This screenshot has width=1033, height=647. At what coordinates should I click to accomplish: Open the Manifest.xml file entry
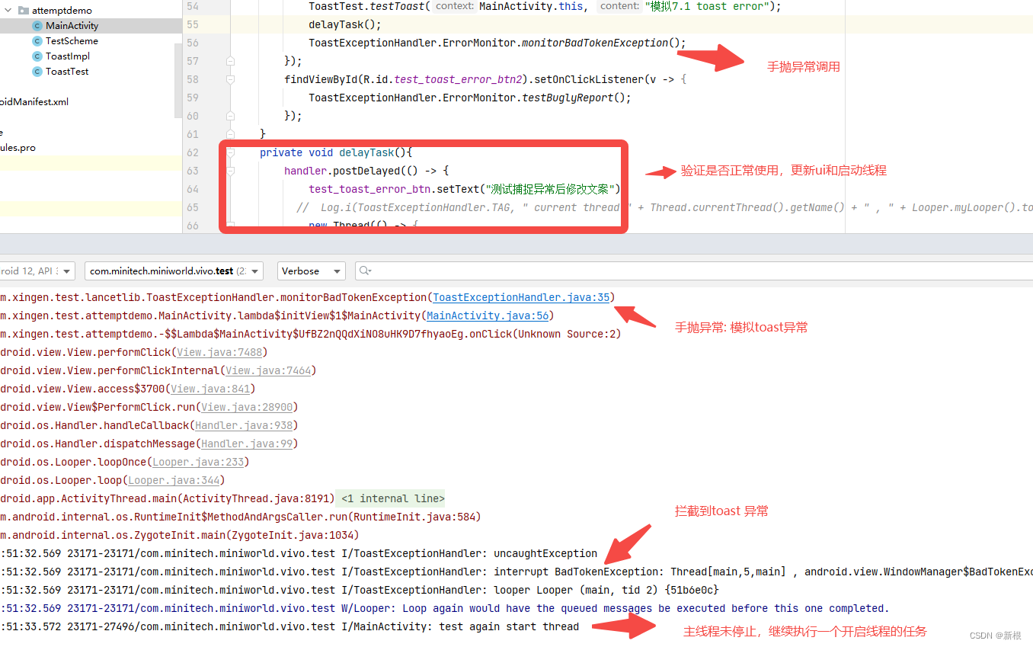[34, 102]
